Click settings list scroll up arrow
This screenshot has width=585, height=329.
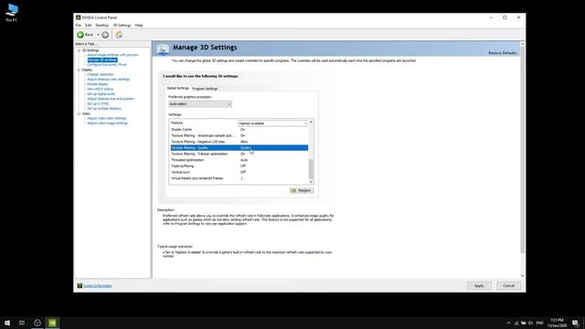(311, 122)
